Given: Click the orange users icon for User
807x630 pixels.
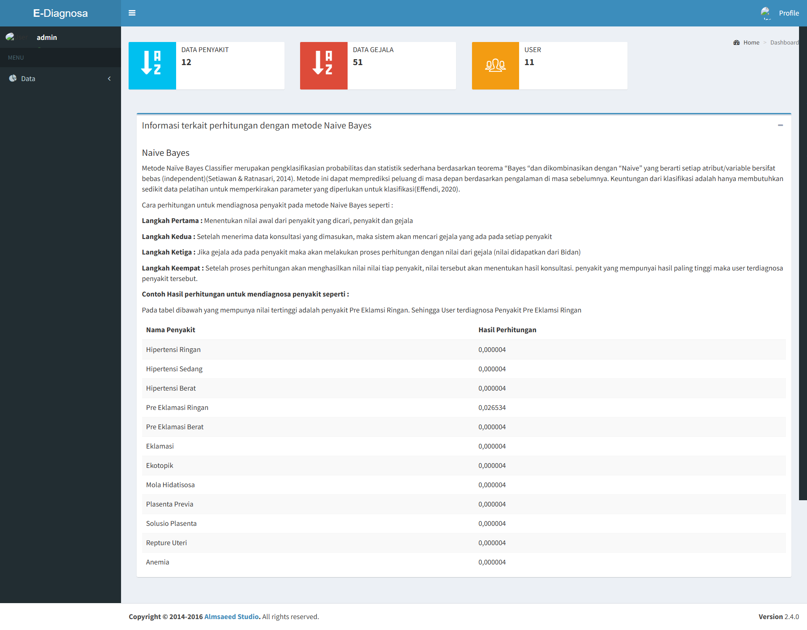Looking at the screenshot, I should pos(495,66).
